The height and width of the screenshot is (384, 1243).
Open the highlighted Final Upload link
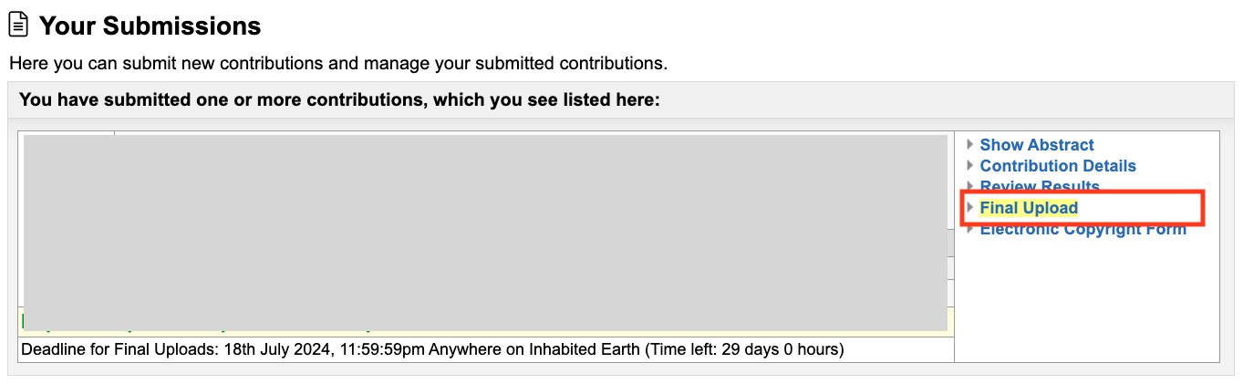1029,208
